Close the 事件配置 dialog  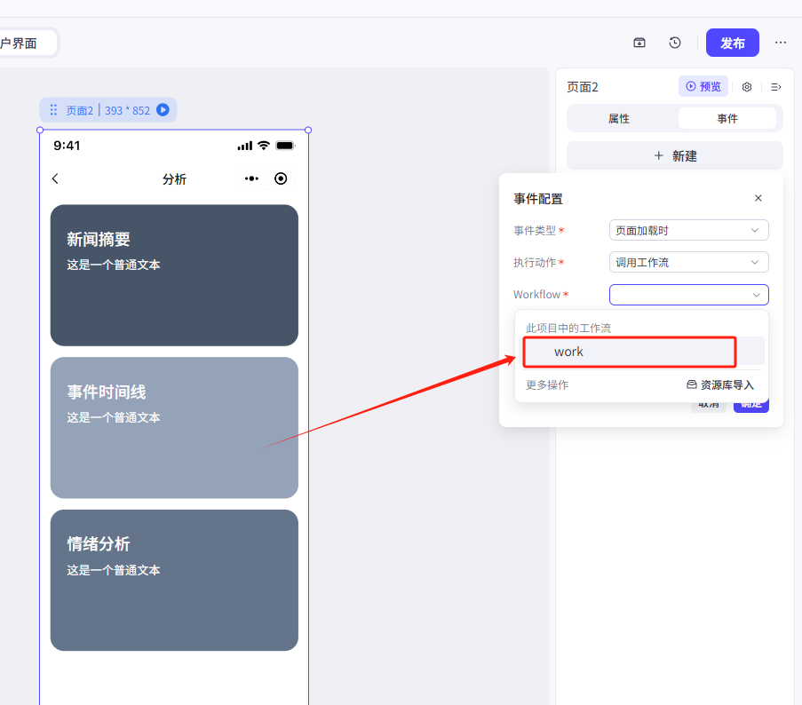coord(758,198)
